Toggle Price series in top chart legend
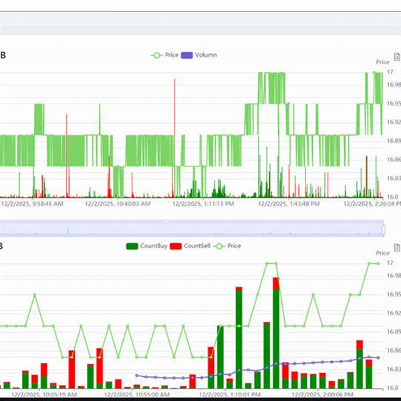 tap(165, 55)
